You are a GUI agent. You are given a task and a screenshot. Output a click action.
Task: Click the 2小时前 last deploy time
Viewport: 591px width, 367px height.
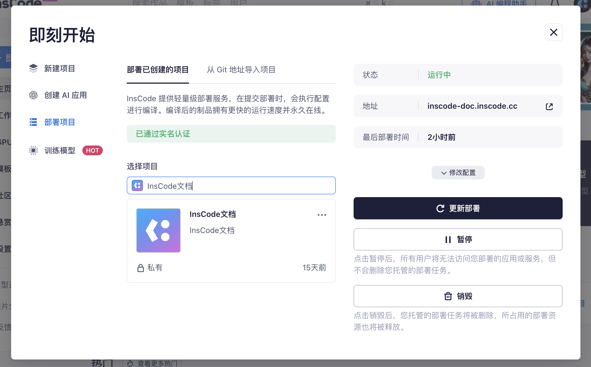[441, 137]
